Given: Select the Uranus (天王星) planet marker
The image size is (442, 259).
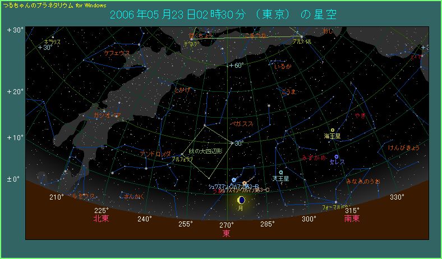Looking at the screenshot, I should [280, 173].
